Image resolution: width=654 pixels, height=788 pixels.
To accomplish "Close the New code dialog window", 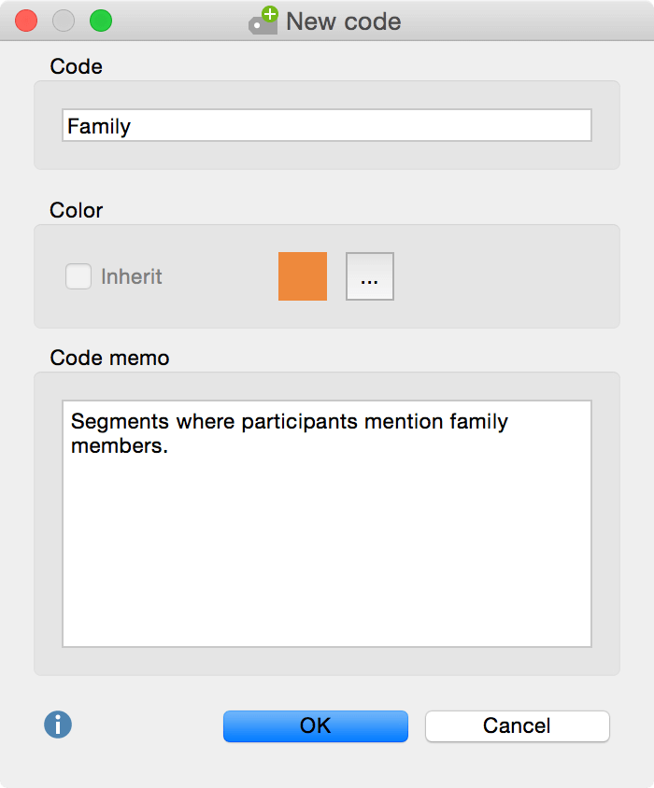I will pos(26,21).
